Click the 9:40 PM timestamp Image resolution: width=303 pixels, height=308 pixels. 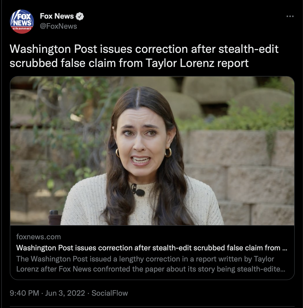click(x=24, y=293)
